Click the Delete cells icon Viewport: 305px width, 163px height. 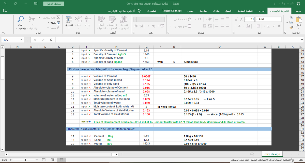point(78,19)
